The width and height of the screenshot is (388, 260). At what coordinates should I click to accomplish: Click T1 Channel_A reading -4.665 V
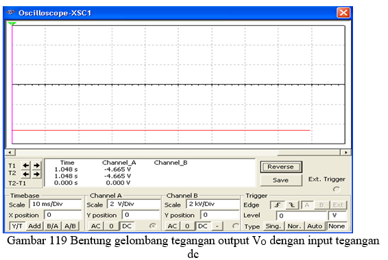pos(117,170)
